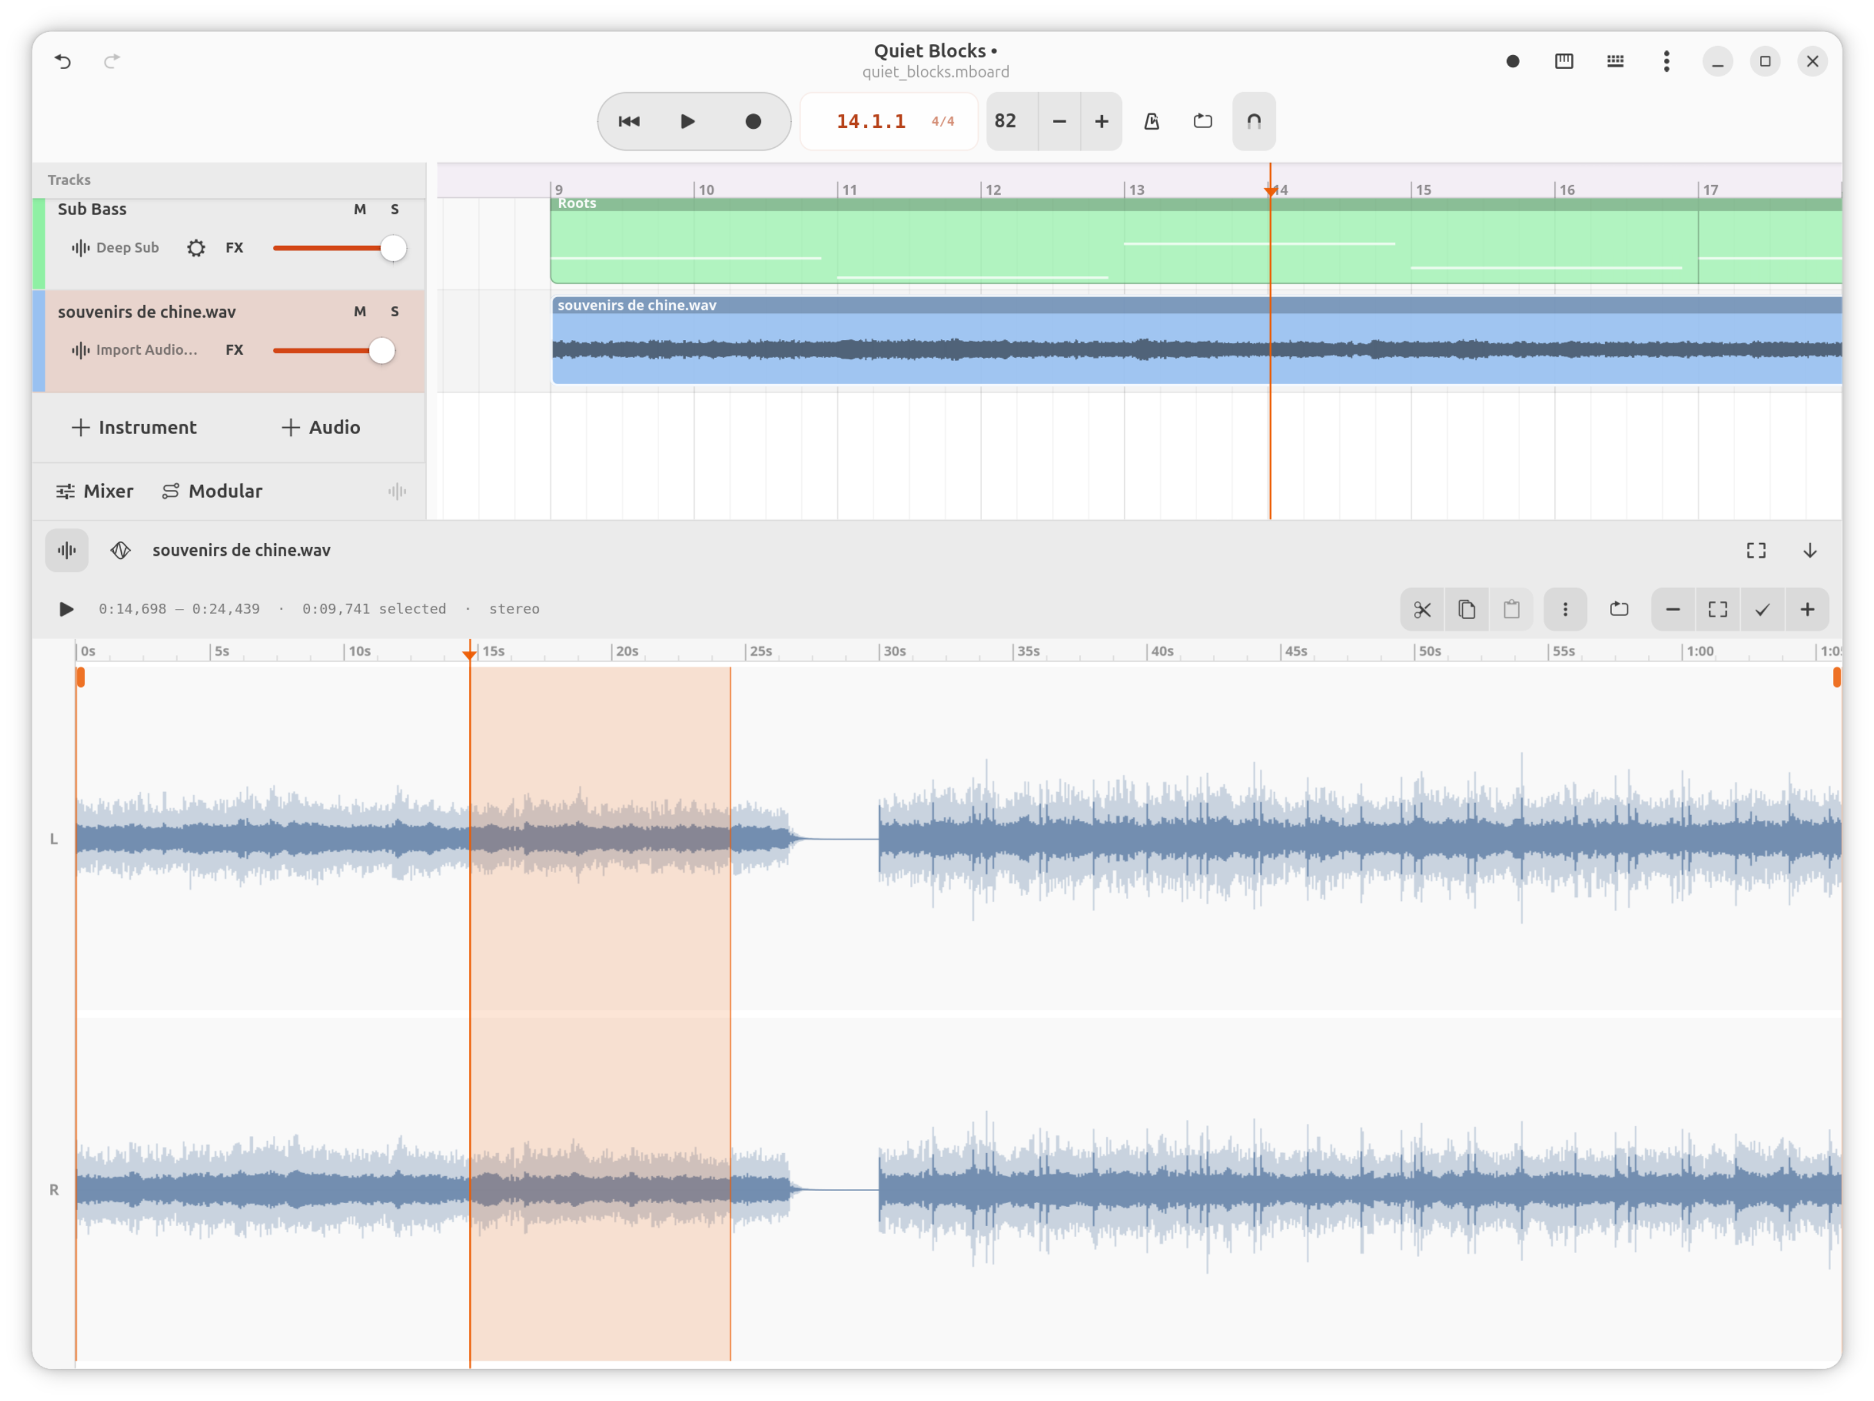
Task: Click the 45s mark on the editor ruler
Action: [x=1296, y=651]
